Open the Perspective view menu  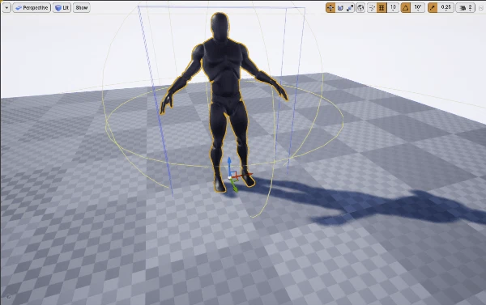32,8
